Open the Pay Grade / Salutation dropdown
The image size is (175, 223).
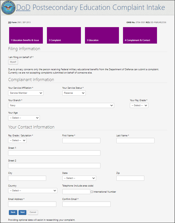point(17,140)
